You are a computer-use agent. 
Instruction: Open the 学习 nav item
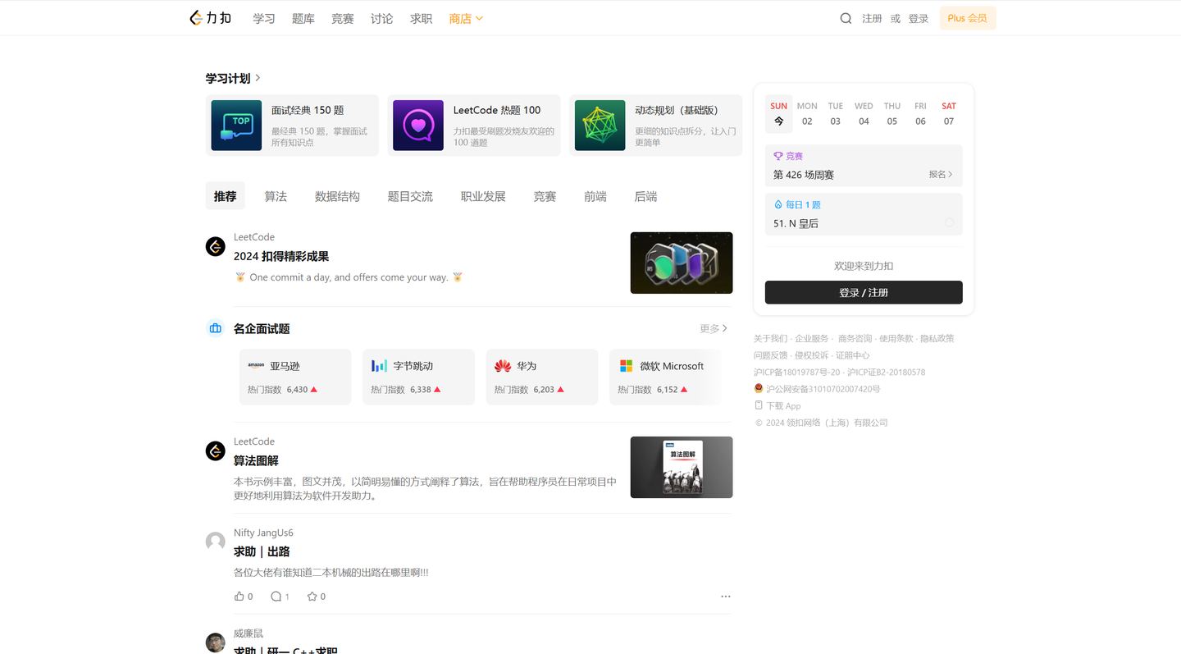click(x=264, y=18)
